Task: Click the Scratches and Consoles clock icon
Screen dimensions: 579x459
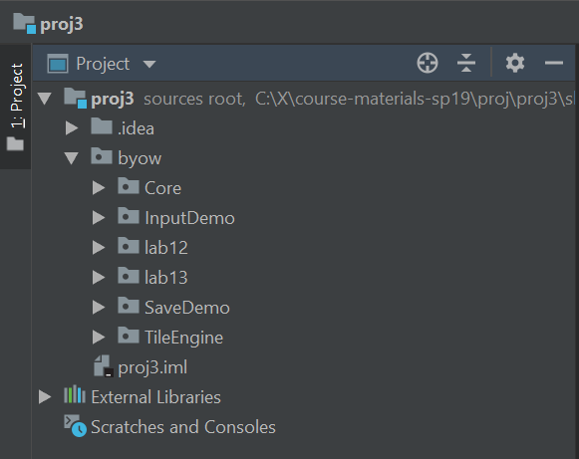Action: click(x=75, y=426)
